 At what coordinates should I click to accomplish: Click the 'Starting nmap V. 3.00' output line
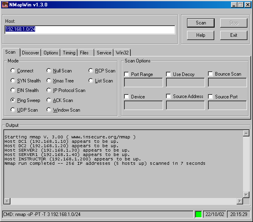(x=70, y=137)
